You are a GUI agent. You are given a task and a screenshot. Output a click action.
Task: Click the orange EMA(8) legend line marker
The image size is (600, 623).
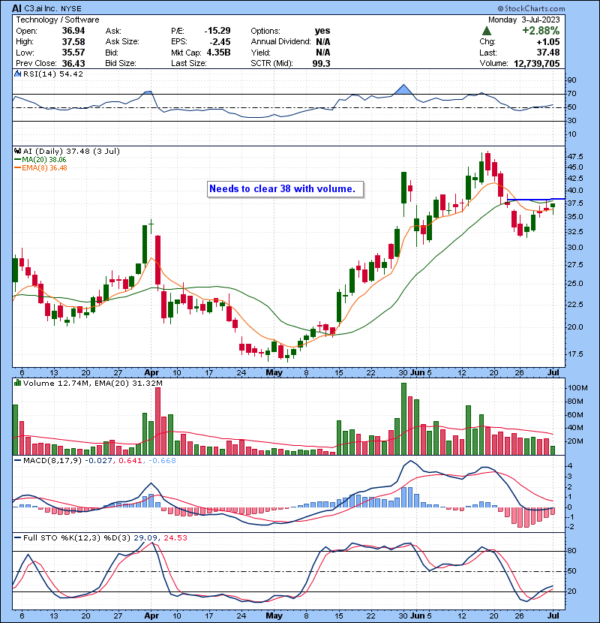17,168
